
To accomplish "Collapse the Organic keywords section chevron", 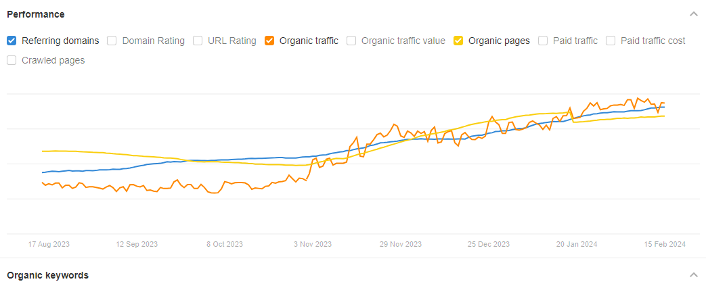I will click(x=693, y=275).
